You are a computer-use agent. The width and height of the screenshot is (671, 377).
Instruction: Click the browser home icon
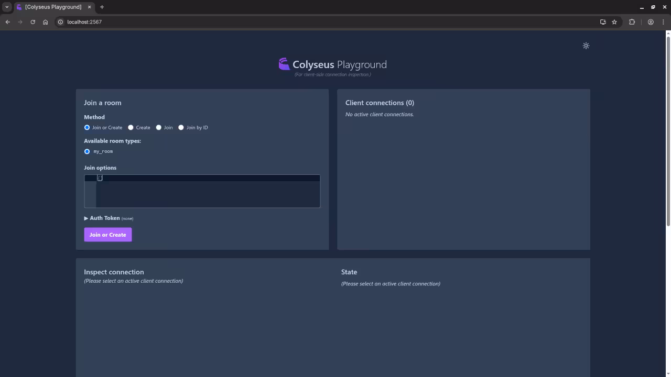45,21
